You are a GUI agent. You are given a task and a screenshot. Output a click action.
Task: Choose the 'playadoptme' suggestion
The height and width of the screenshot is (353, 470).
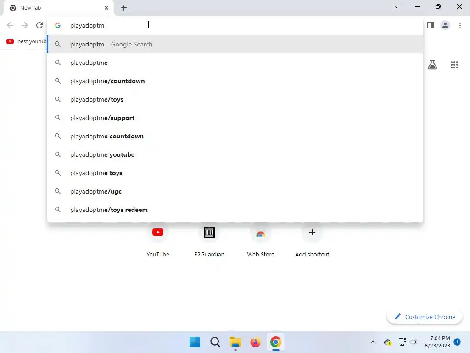[x=235, y=63]
